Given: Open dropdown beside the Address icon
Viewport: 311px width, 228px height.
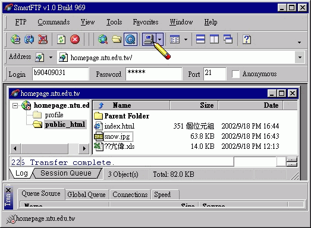Looking at the screenshot, I should pyautogui.click(x=51, y=57).
